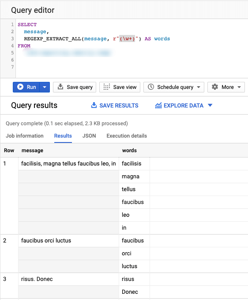The height and width of the screenshot is (300, 248).
Task: Switch to the Job information tab
Action: click(25, 136)
